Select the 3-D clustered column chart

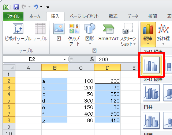pos(151,93)
